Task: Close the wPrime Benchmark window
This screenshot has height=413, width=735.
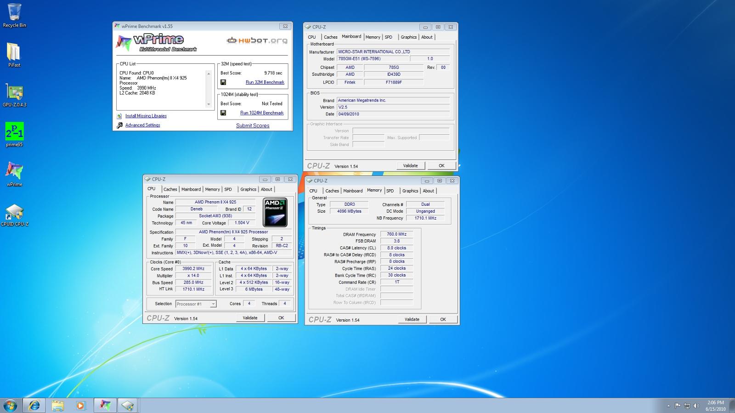Action: click(x=285, y=26)
